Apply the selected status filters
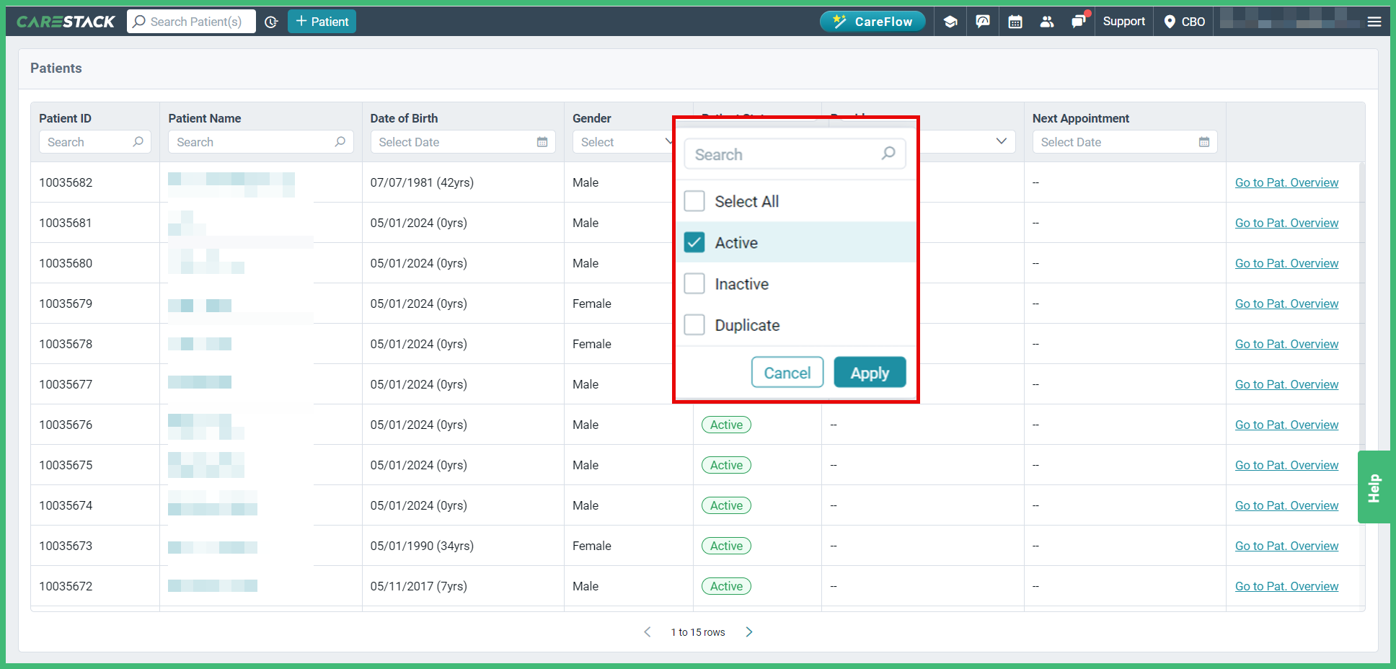The image size is (1396, 669). click(869, 372)
